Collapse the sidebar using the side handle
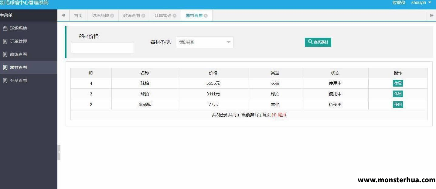 59,152
